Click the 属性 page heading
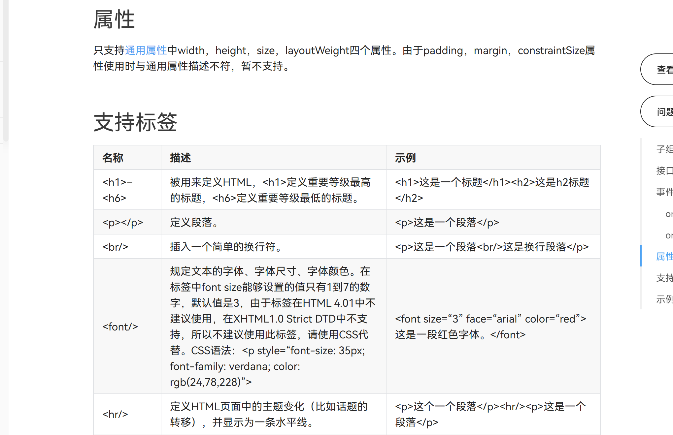673x435 pixels. [114, 19]
